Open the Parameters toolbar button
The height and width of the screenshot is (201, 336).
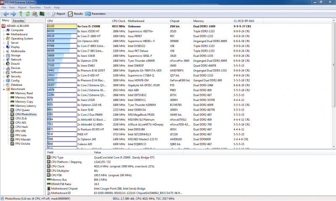(95, 14)
